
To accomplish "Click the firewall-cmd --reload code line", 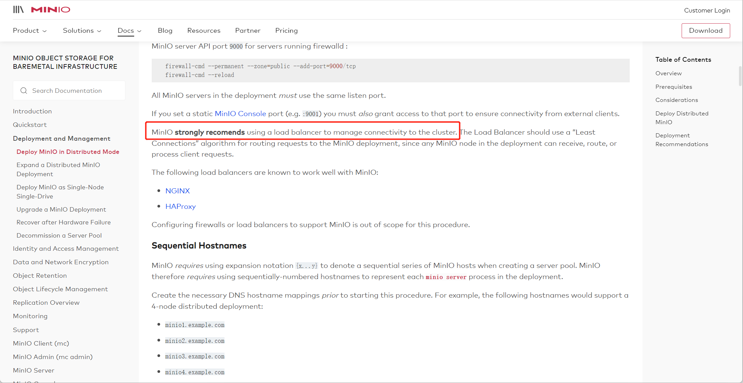I will pos(200,75).
